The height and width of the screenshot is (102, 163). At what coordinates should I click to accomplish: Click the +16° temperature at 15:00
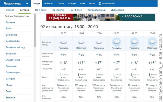[x=63, y=63]
